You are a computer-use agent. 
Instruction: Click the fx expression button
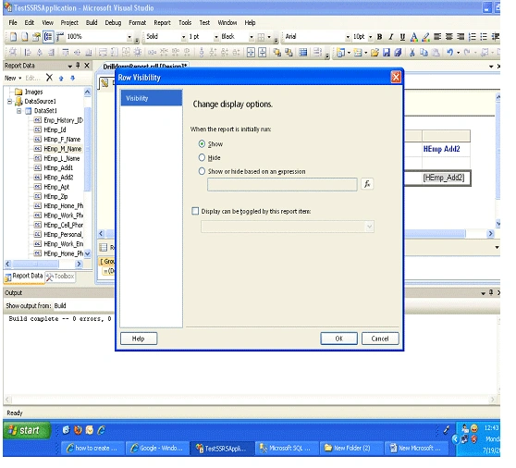pos(367,184)
